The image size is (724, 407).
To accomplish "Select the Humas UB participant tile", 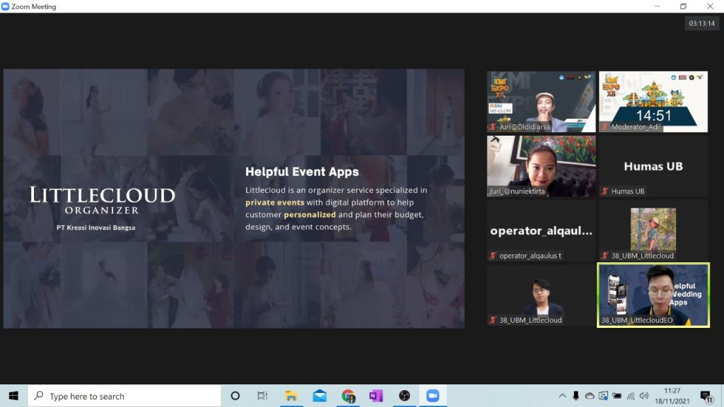I will pos(653,166).
